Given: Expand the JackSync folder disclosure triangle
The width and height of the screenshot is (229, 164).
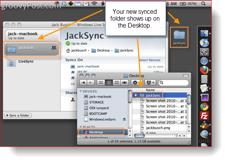Looking at the screenshot, I should 136,95.
